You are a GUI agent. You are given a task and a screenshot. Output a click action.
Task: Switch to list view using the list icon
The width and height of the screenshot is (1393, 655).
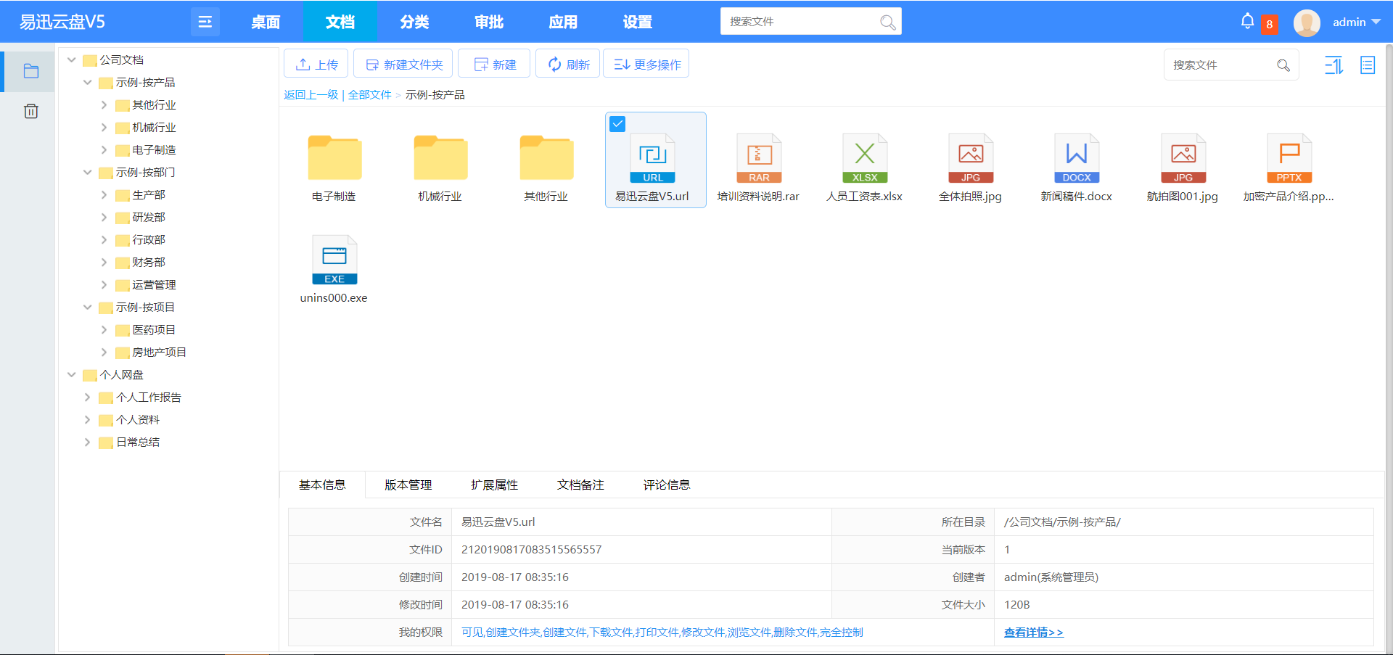point(1368,65)
